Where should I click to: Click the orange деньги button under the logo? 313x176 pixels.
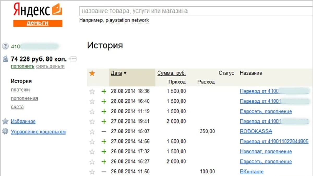[38, 23]
